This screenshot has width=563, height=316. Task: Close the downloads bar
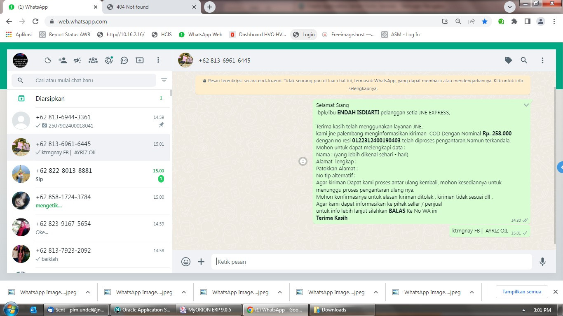click(x=555, y=292)
